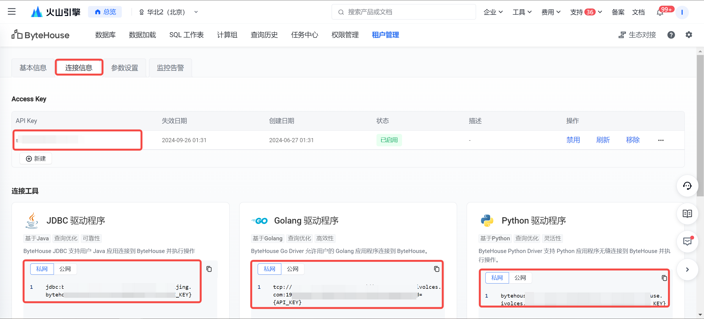Image resolution: width=704 pixels, height=319 pixels.
Task: Open the 查询历史 menu
Action: point(264,35)
